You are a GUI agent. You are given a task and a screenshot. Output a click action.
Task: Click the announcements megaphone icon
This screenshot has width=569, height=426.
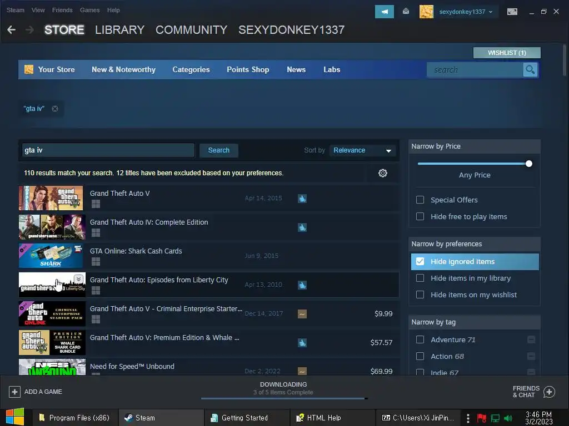tap(385, 12)
